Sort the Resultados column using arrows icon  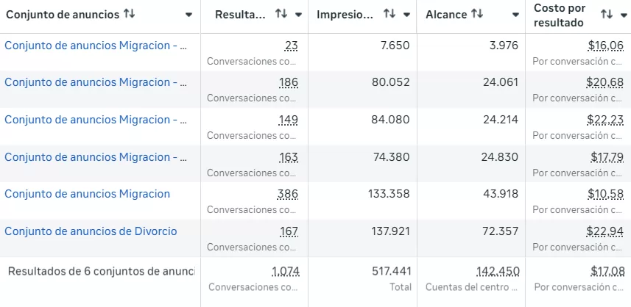(281, 14)
